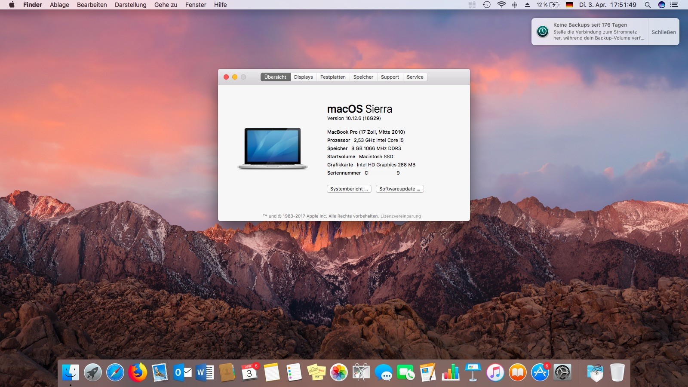Viewport: 688px width, 387px height.
Task: Open the Gehe zu menu
Action: tap(166, 5)
